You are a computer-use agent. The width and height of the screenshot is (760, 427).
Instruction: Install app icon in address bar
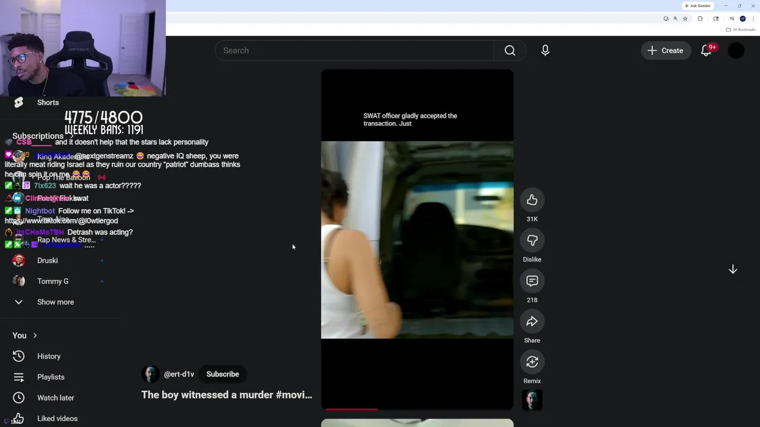coord(666,18)
